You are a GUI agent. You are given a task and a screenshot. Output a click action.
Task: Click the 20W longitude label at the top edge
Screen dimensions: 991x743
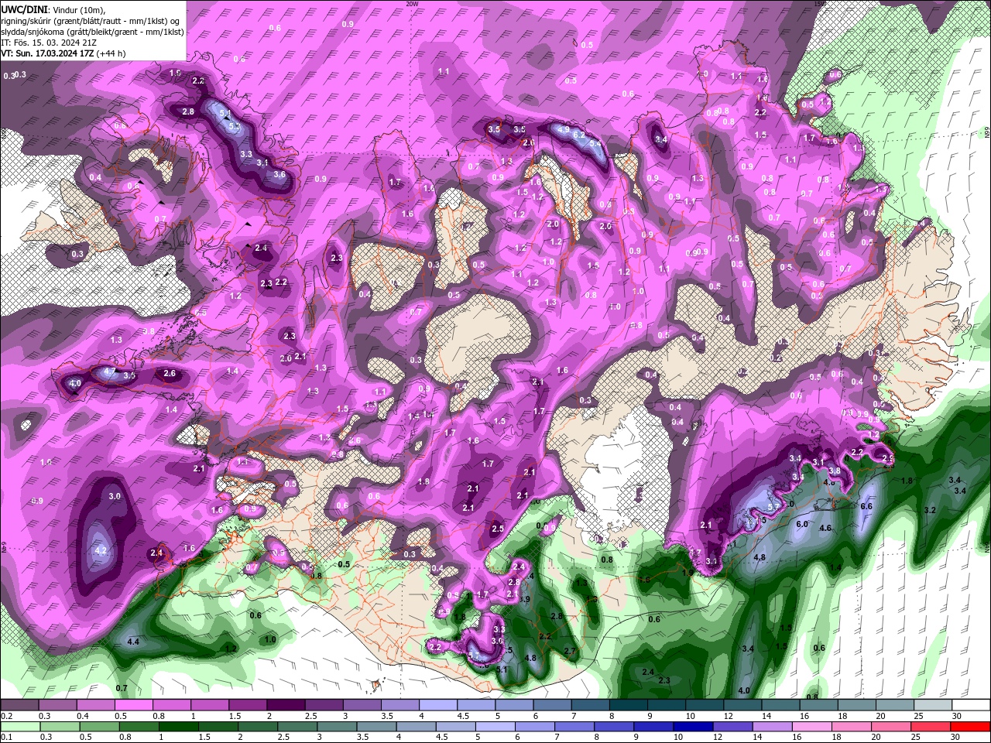(x=412, y=4)
